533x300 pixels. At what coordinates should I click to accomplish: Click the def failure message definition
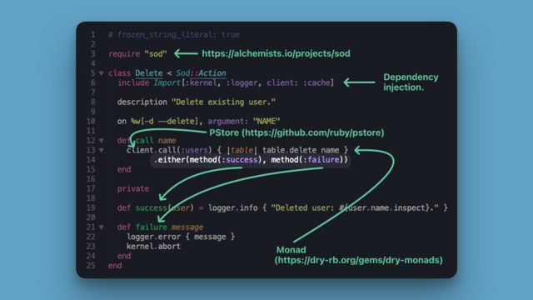pyautogui.click(x=160, y=227)
